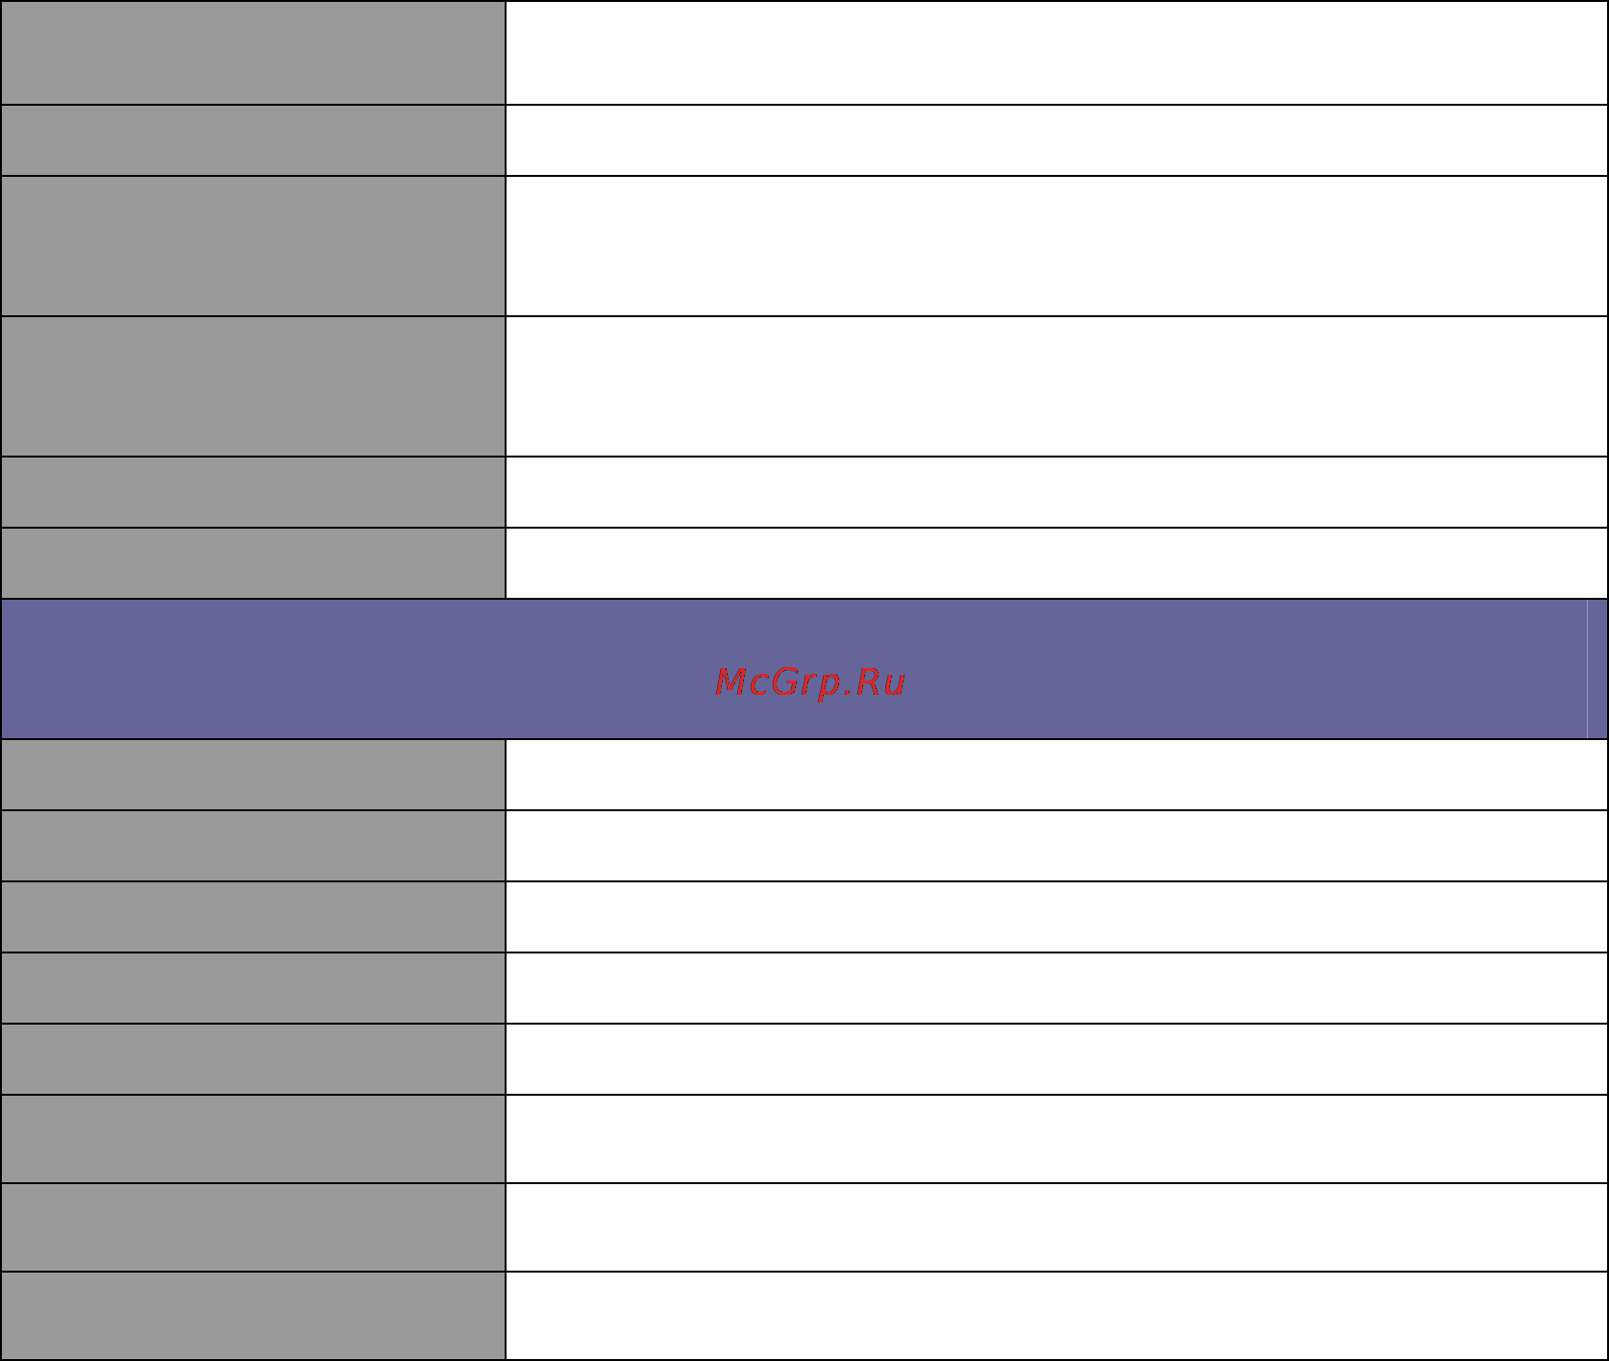Select the second-to-last gray label cell
Viewport: 1609px width, 1361px height.
[253, 1227]
